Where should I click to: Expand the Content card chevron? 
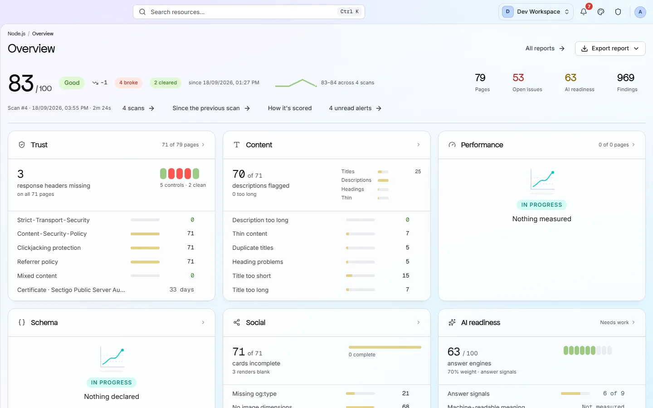(x=418, y=145)
